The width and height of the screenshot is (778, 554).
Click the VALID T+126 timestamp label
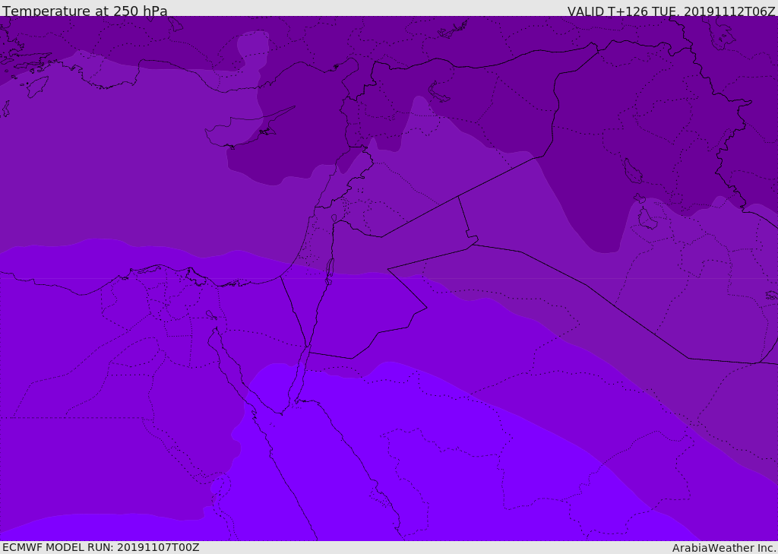[x=671, y=11]
